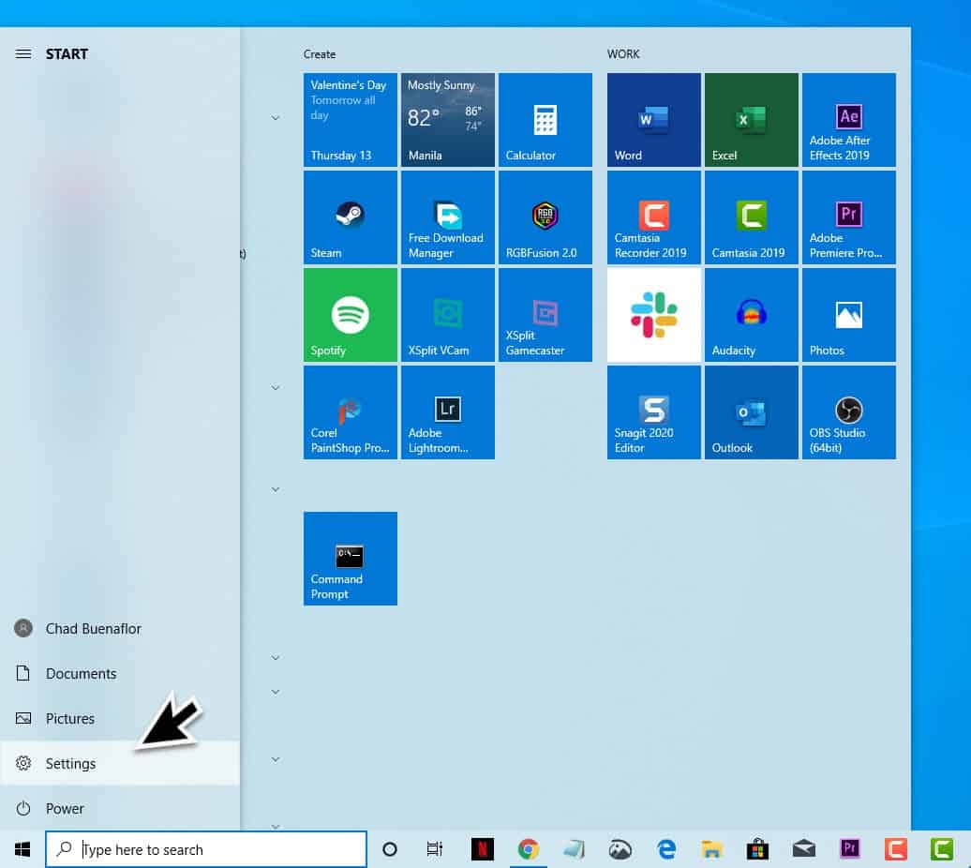This screenshot has width=971, height=868.
Task: Click the Create group header
Action: coord(320,54)
